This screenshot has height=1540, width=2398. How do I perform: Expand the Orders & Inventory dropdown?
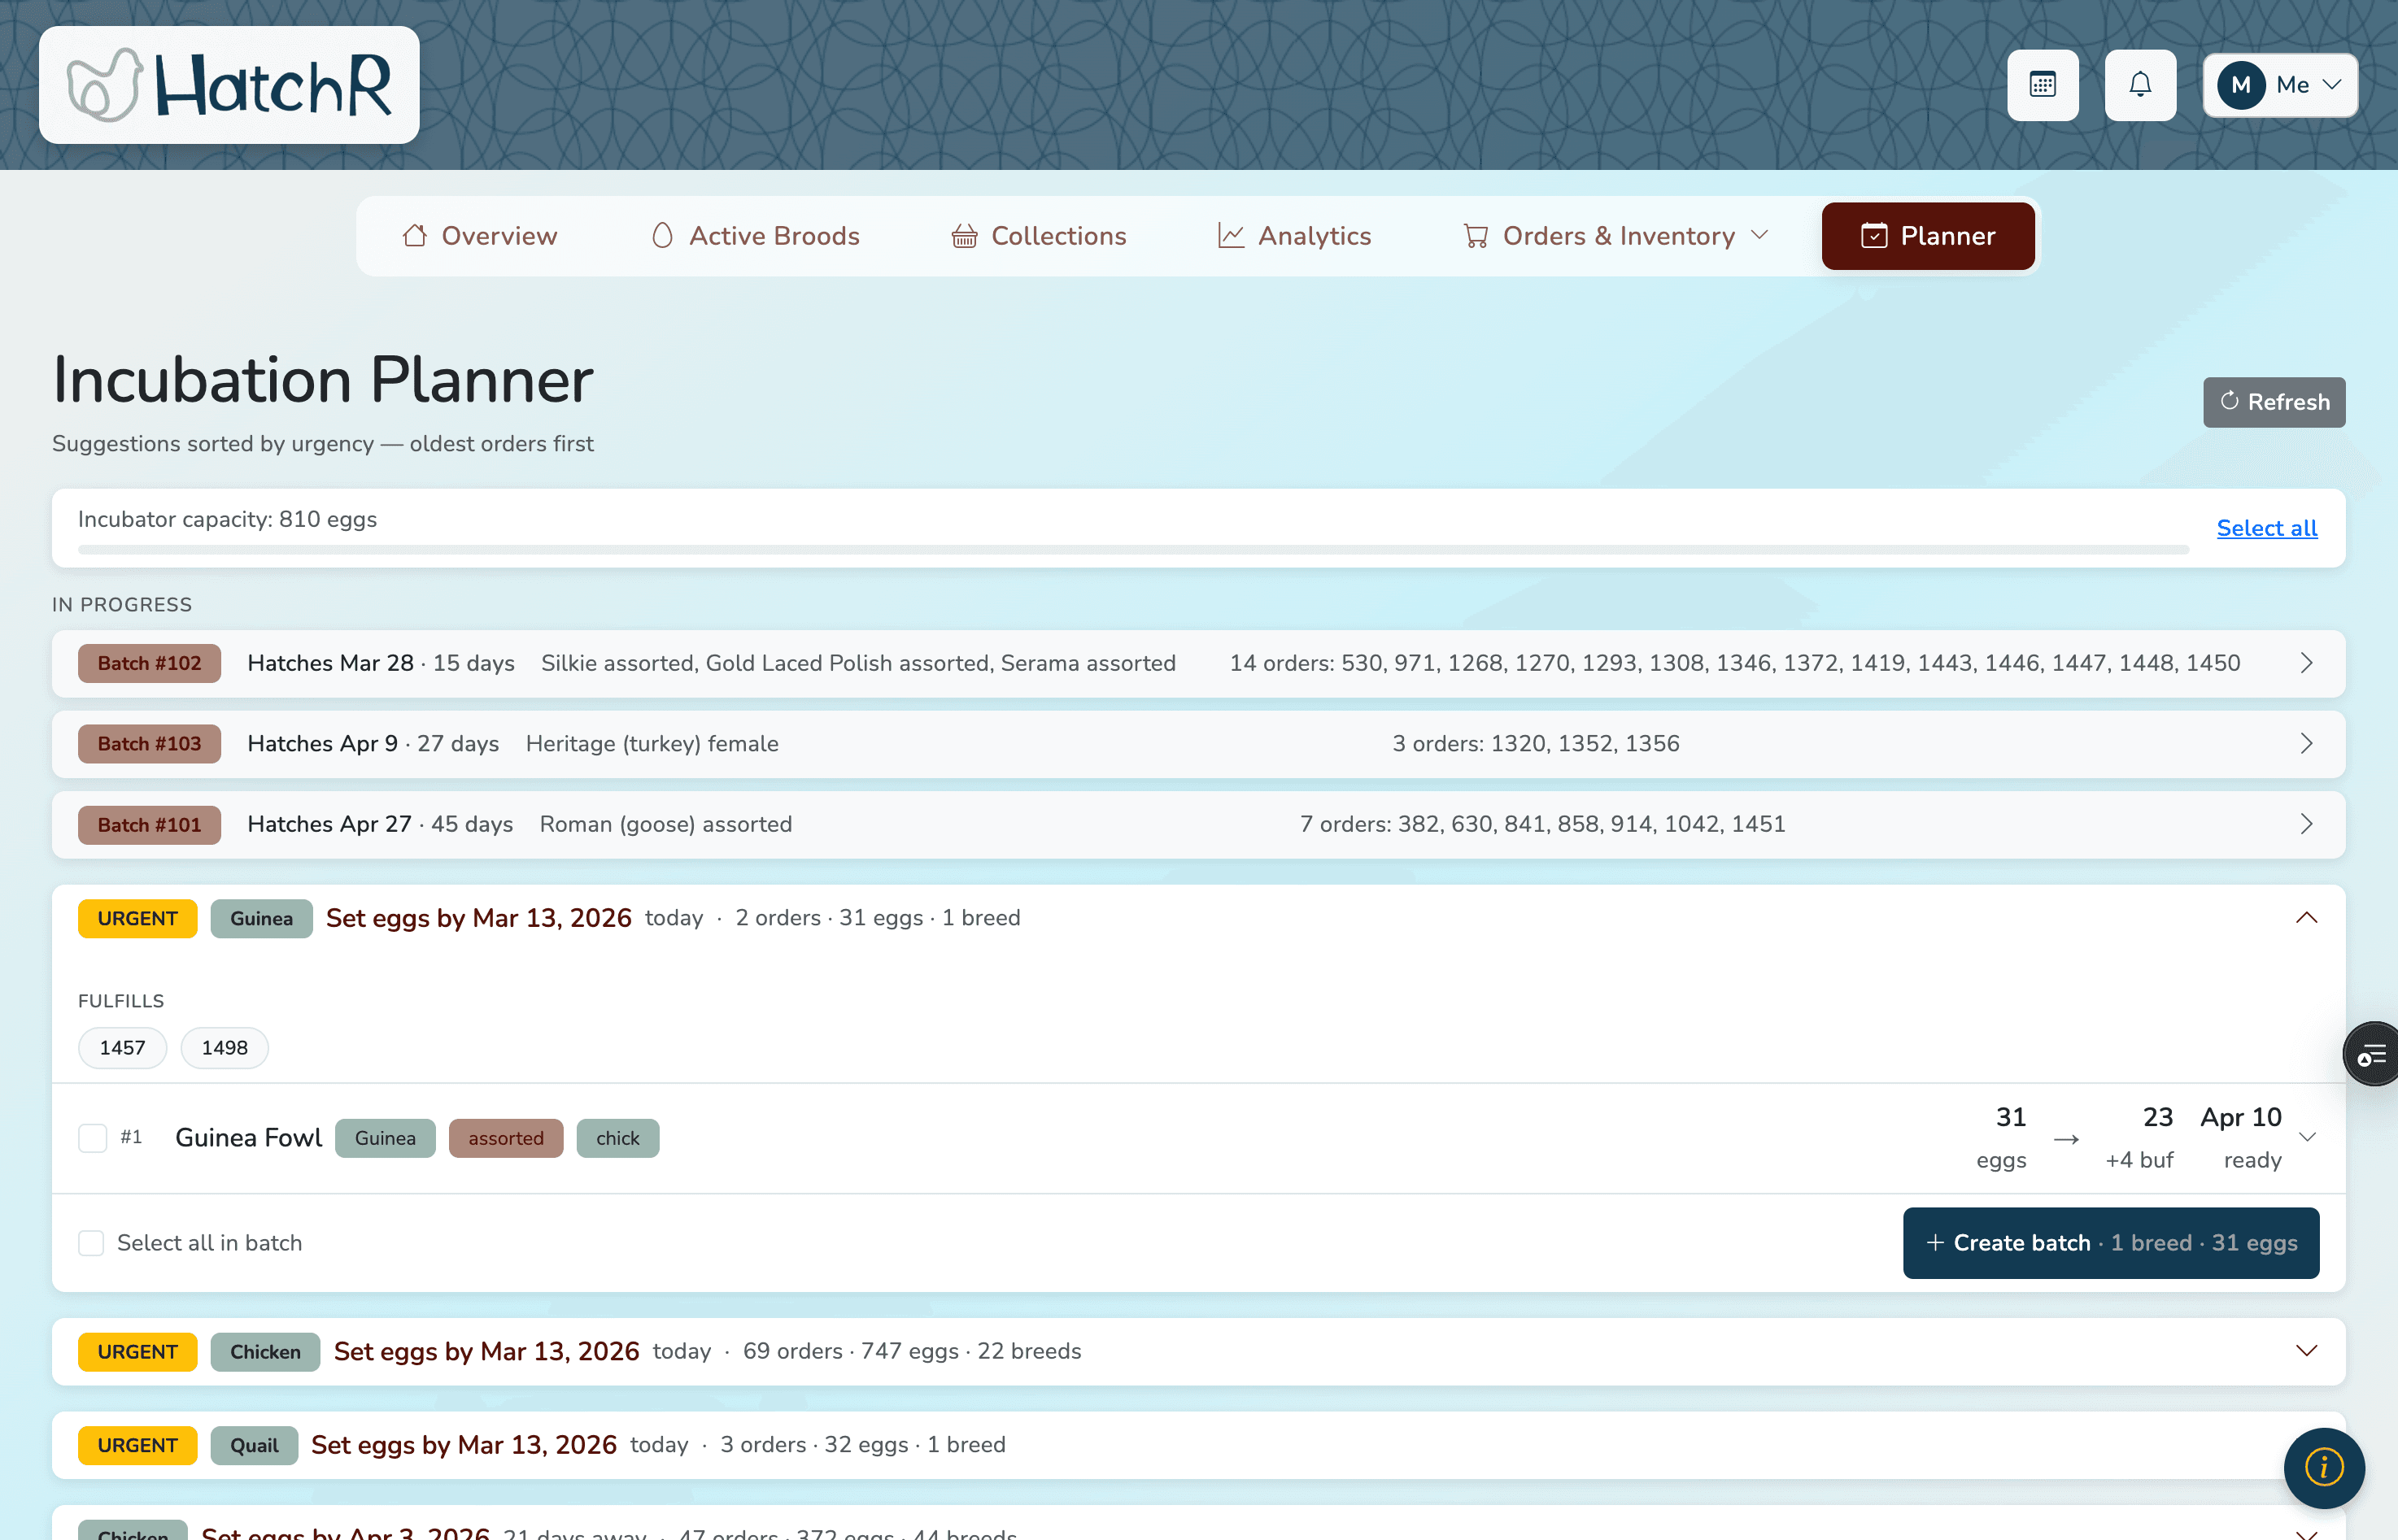click(1761, 236)
